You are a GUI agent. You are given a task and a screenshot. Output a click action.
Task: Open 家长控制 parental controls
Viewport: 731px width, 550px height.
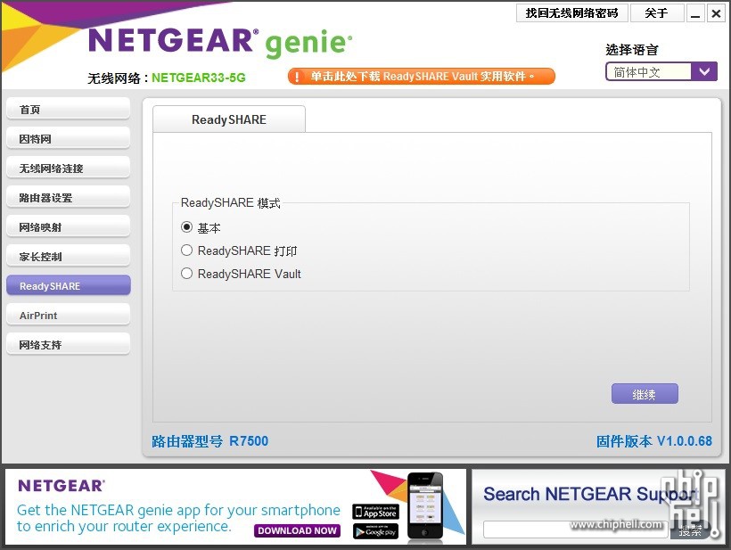coord(68,257)
